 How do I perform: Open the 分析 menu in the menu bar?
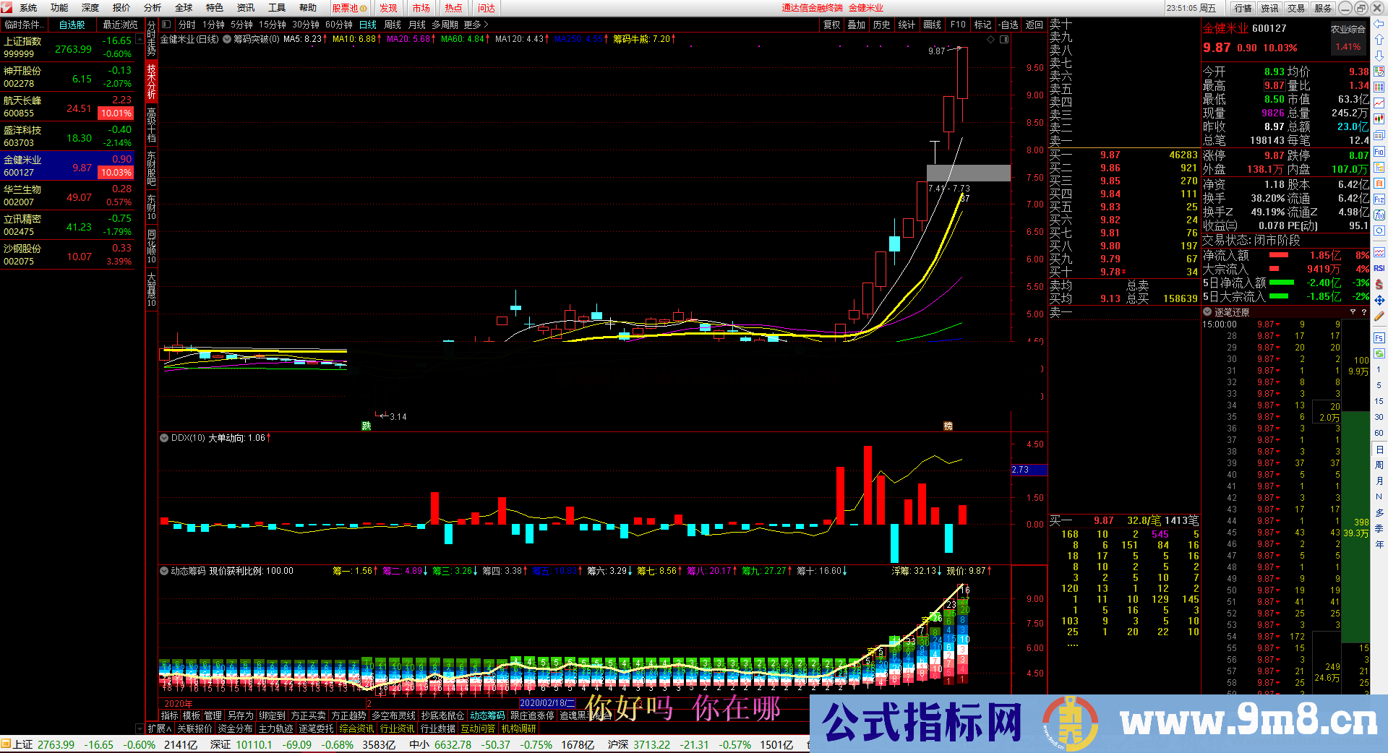pyautogui.click(x=152, y=8)
